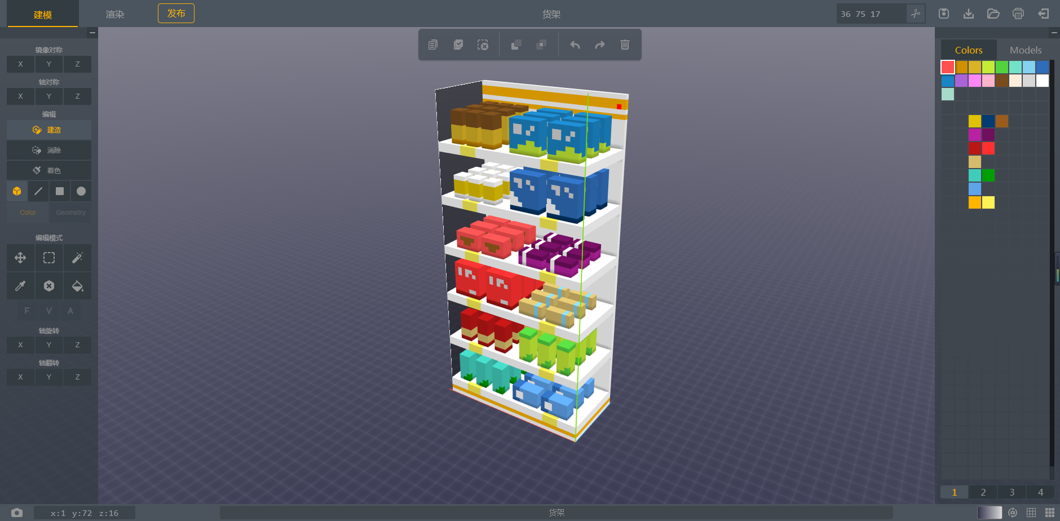Choose the line brush shape
This screenshot has height=521, width=1060.
(x=38, y=191)
